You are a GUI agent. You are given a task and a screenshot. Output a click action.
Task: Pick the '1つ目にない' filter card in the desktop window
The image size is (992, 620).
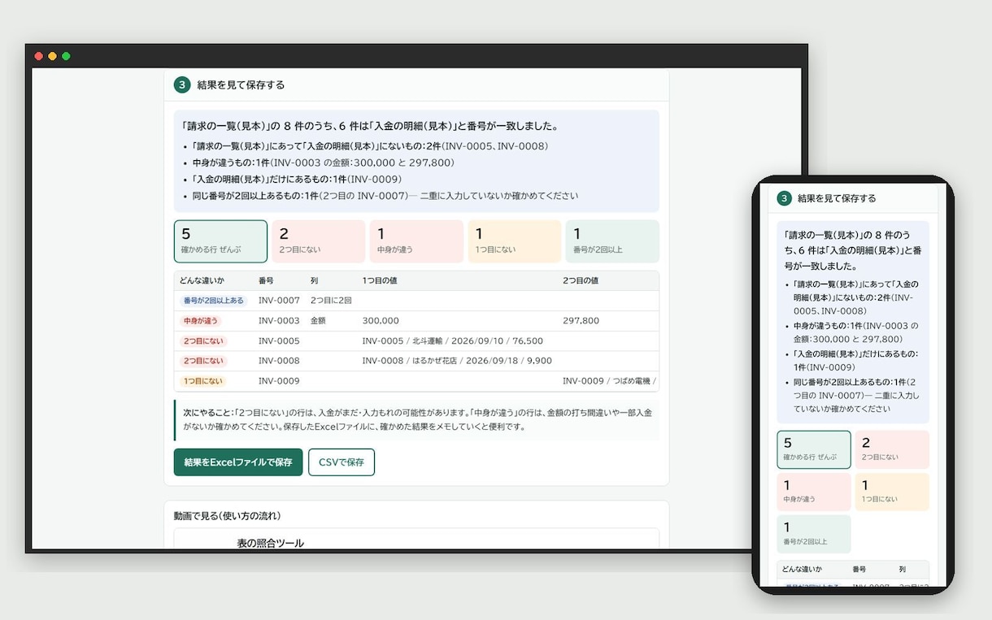click(514, 241)
